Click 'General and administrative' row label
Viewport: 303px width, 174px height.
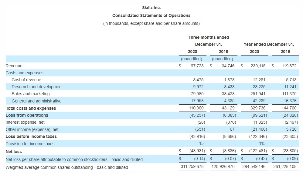(x=36, y=101)
